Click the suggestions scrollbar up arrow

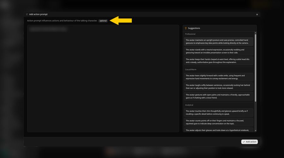[256, 33]
